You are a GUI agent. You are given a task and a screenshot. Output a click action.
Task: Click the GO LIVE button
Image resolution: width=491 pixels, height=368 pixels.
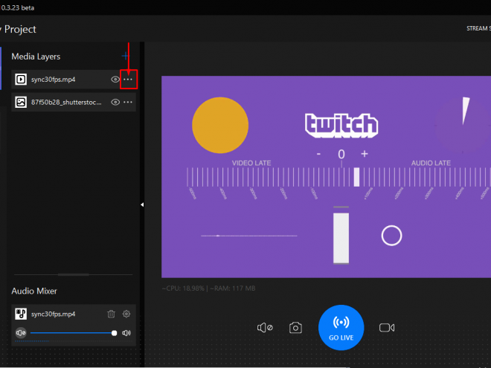pyautogui.click(x=341, y=328)
